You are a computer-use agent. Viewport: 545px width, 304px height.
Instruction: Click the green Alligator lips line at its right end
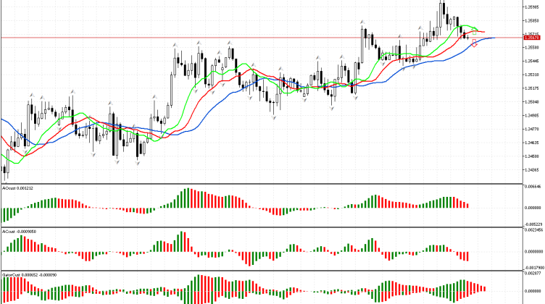tap(476, 30)
